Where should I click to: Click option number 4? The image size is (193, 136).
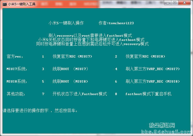[116, 69]
